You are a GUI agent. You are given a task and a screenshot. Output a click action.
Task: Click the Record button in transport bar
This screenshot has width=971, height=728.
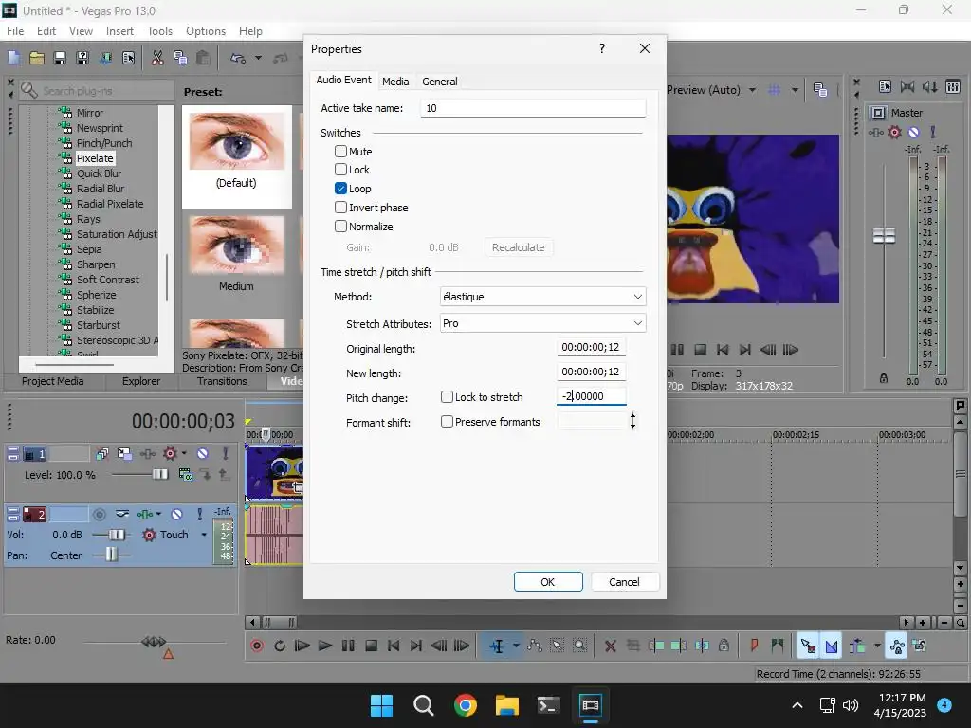[x=257, y=646]
